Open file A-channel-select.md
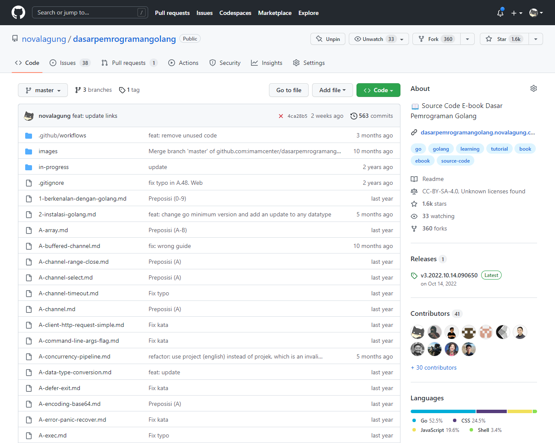 [x=66, y=277]
